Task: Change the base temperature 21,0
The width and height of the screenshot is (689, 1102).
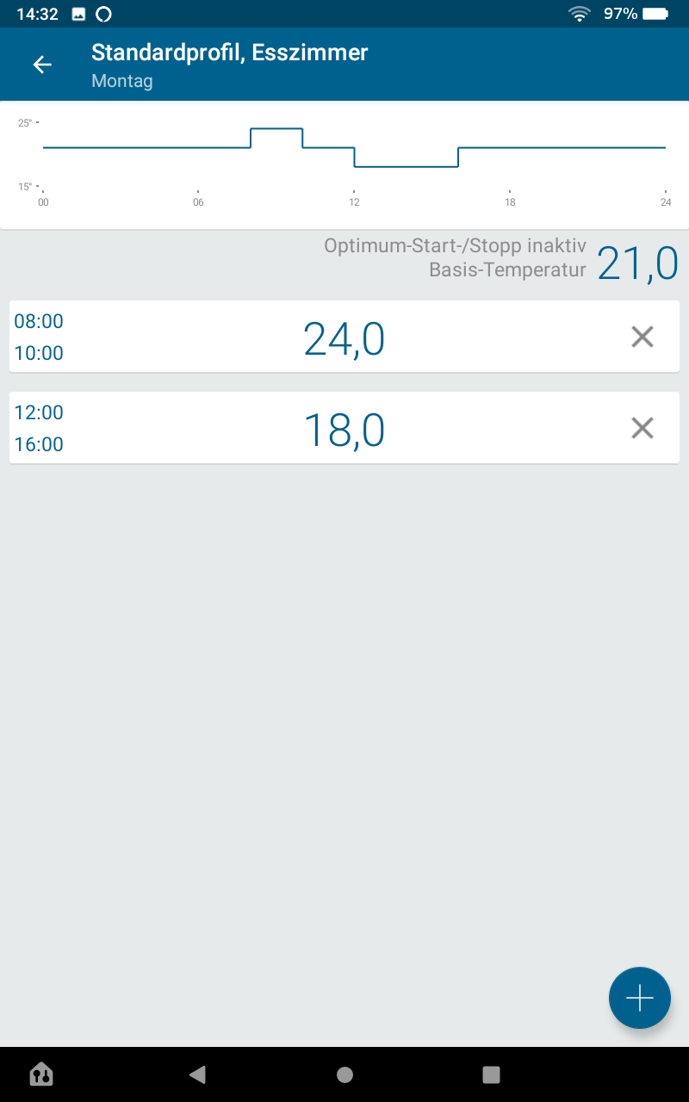Action: [x=637, y=263]
